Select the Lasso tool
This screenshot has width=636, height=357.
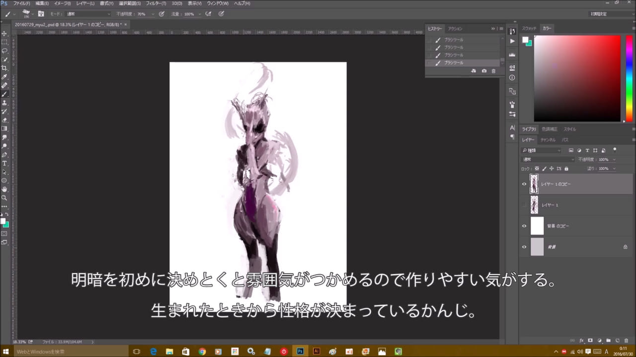pos(4,51)
